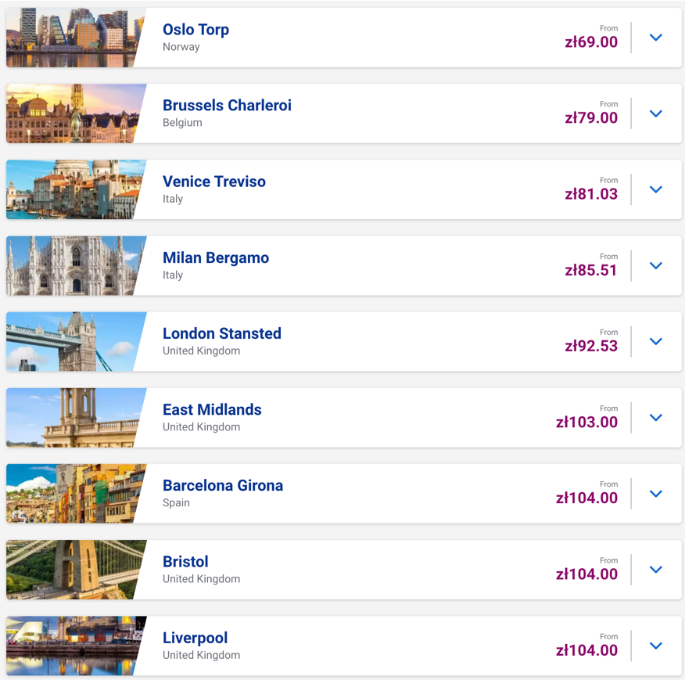The height and width of the screenshot is (680, 685).
Task: Open the Brussels Charleroi destination title
Action: tap(227, 106)
